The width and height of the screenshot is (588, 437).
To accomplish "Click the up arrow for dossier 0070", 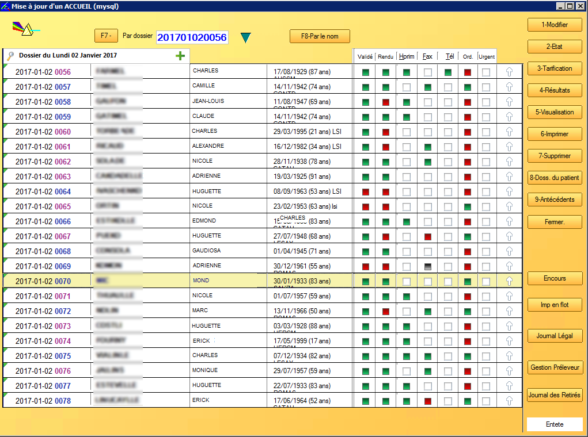I will [x=509, y=281].
